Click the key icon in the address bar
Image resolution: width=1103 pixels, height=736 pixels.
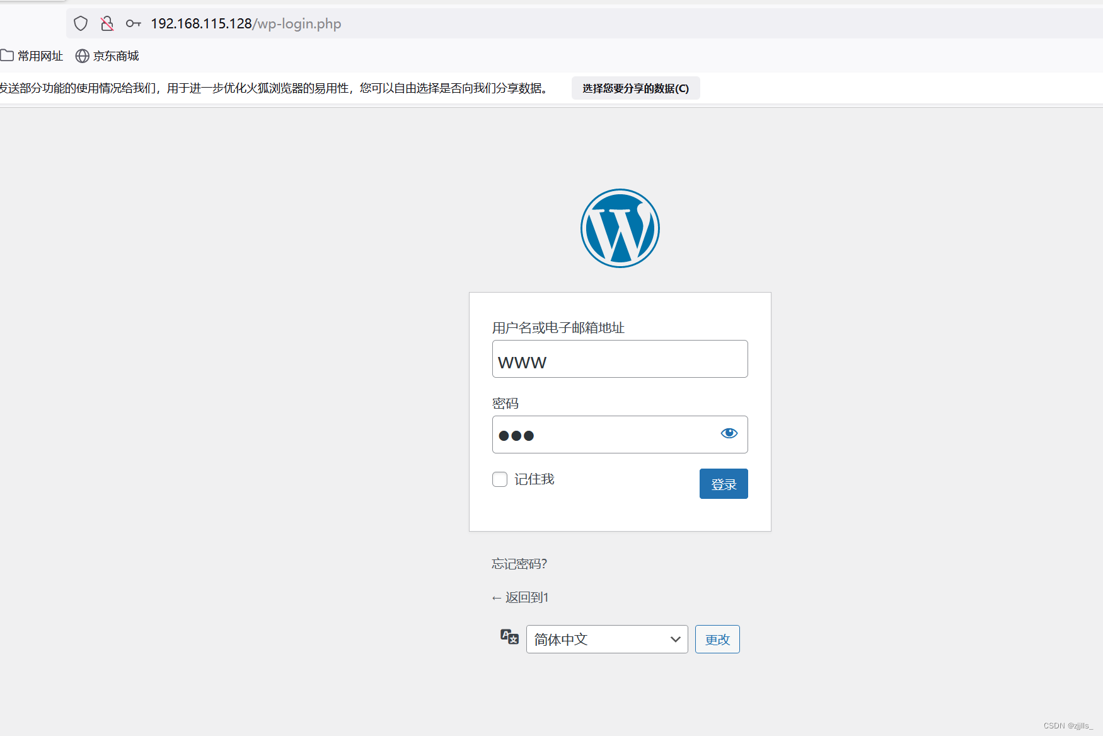[x=133, y=23]
